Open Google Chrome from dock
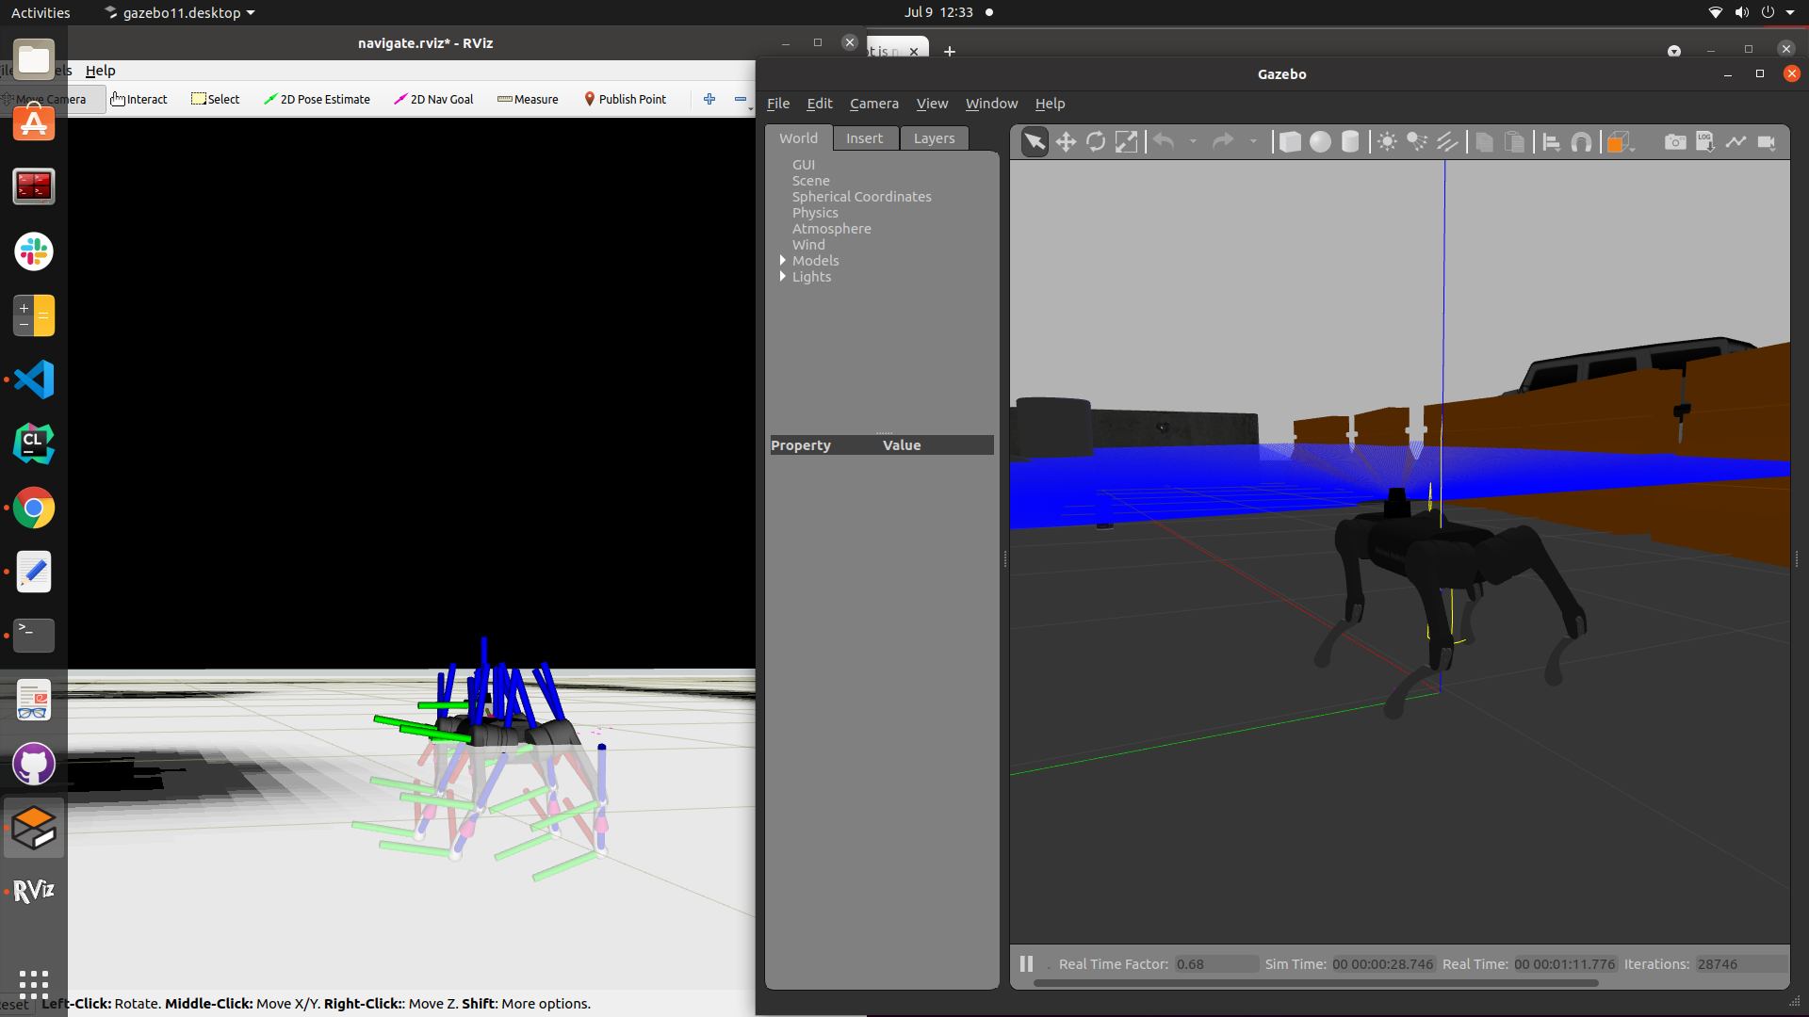The height and width of the screenshot is (1017, 1809). click(x=34, y=508)
